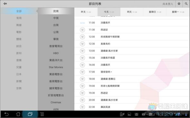The width and height of the screenshot is (190, 118).
Task: Select the 新聞 category
Action: (19, 81)
